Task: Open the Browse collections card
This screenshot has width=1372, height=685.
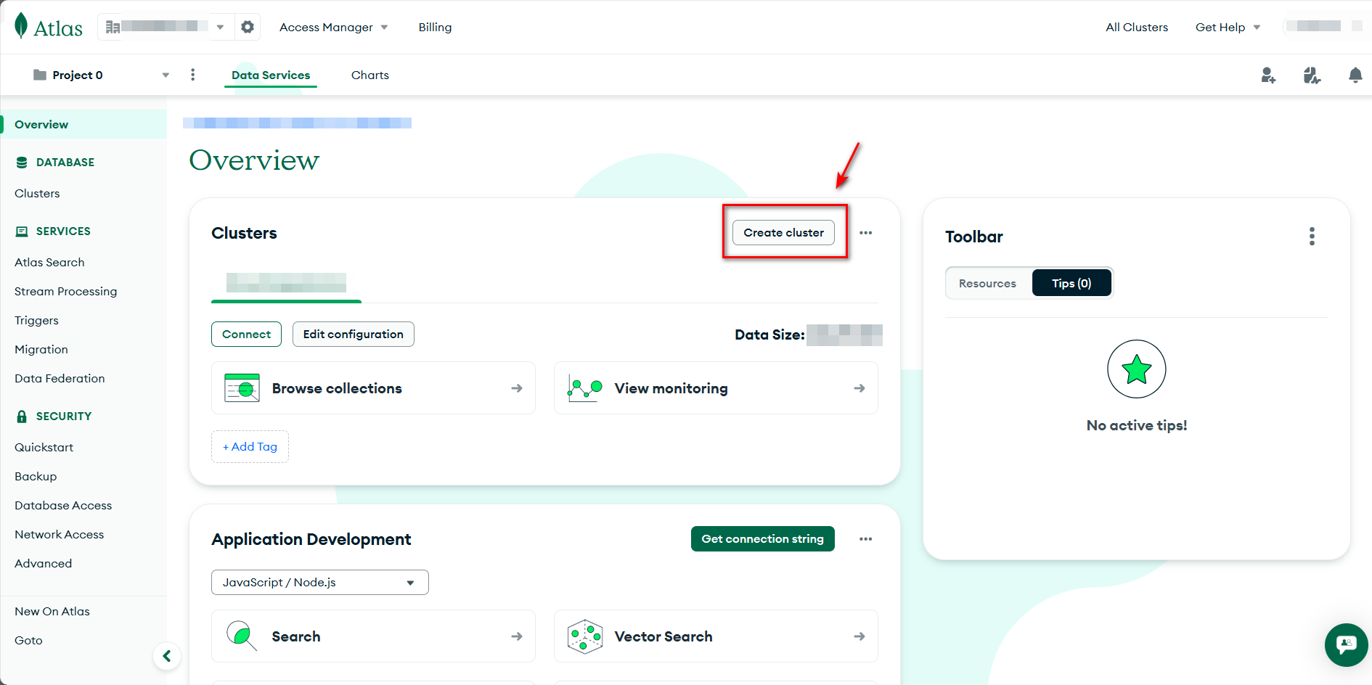Action: [373, 388]
